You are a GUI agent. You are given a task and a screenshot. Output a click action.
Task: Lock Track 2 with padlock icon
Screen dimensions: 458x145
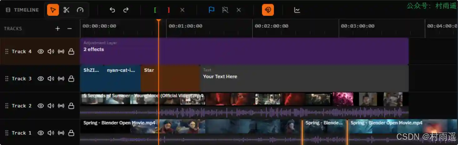click(71, 106)
